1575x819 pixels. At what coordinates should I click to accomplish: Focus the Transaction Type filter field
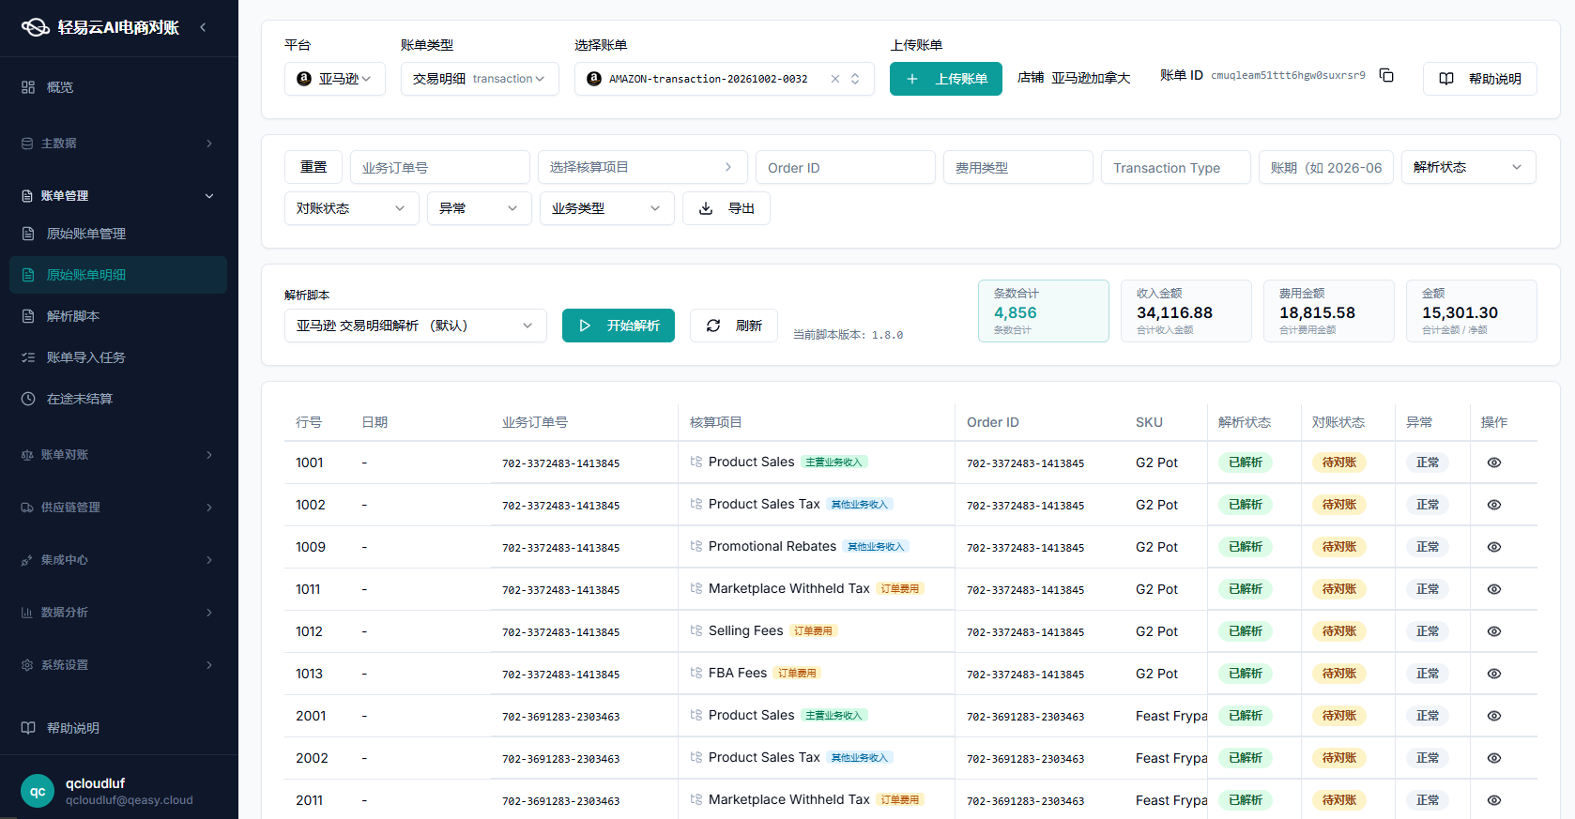point(1176,167)
